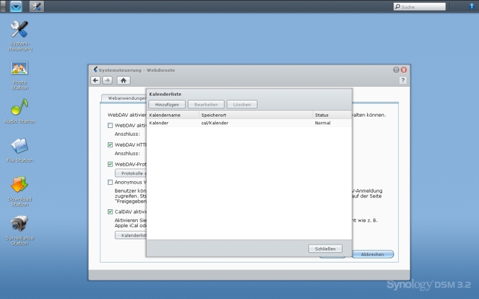Image resolution: width=479 pixels, height=299 pixels.
Task: Launch Download Station from desktop
Action: pos(20,185)
